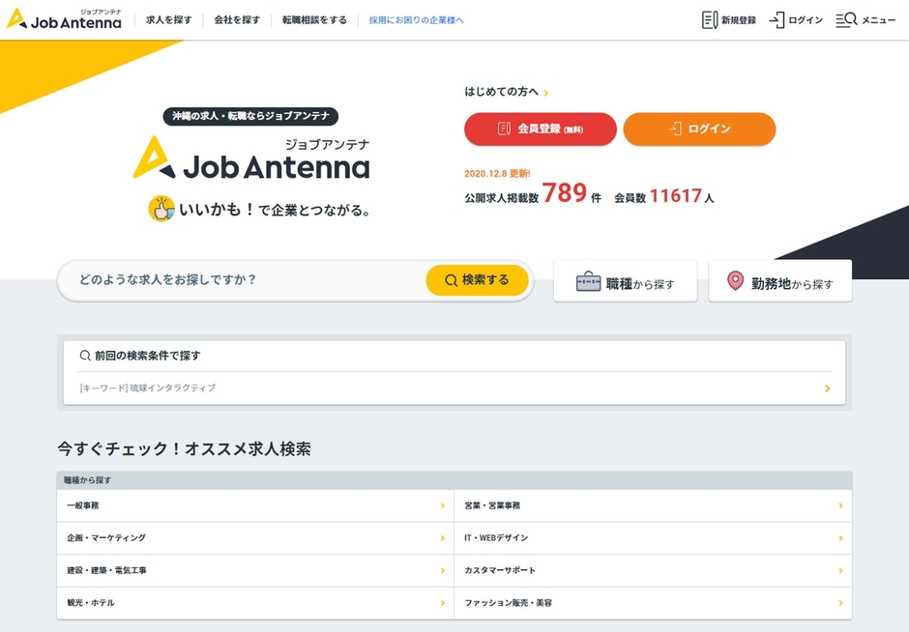Viewport: 909px width, 632px height.
Task: Click the orange ログイン button
Action: (x=699, y=129)
